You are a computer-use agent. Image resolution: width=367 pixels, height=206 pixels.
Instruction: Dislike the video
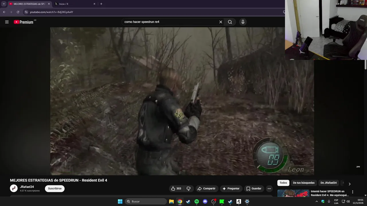point(188,189)
